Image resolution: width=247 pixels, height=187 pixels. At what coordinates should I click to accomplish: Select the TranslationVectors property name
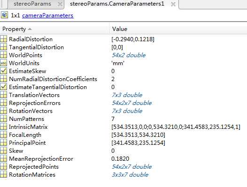tap(34, 95)
